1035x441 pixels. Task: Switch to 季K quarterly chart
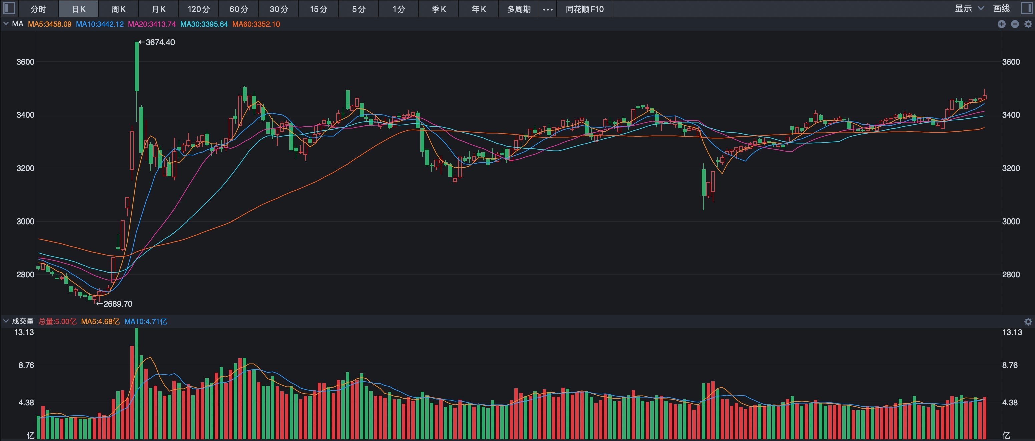tap(439, 9)
